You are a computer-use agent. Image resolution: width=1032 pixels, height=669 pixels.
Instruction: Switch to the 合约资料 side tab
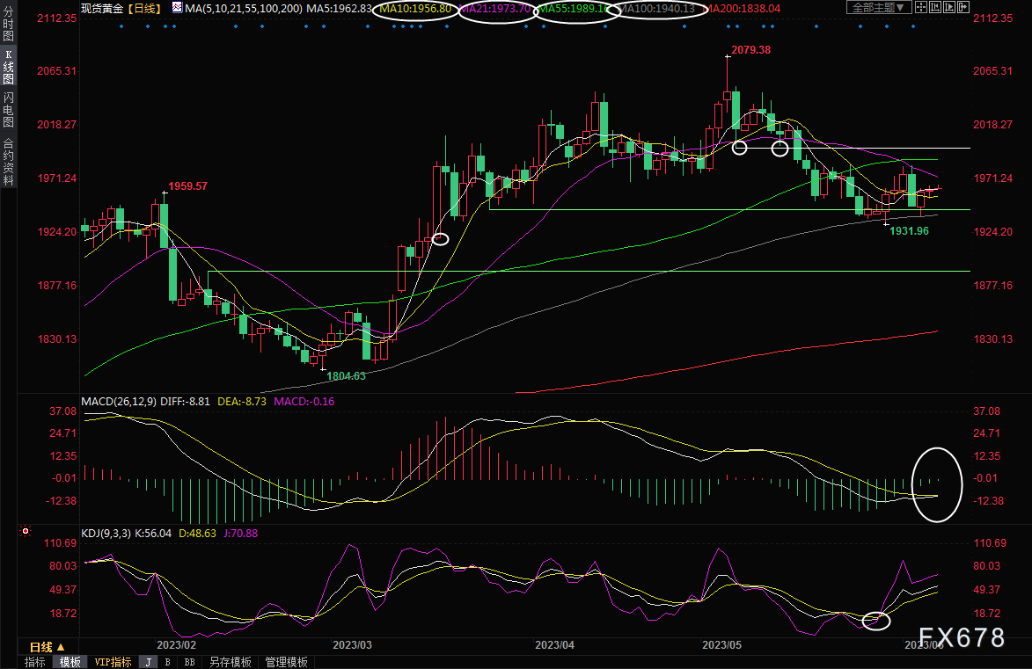[8, 161]
